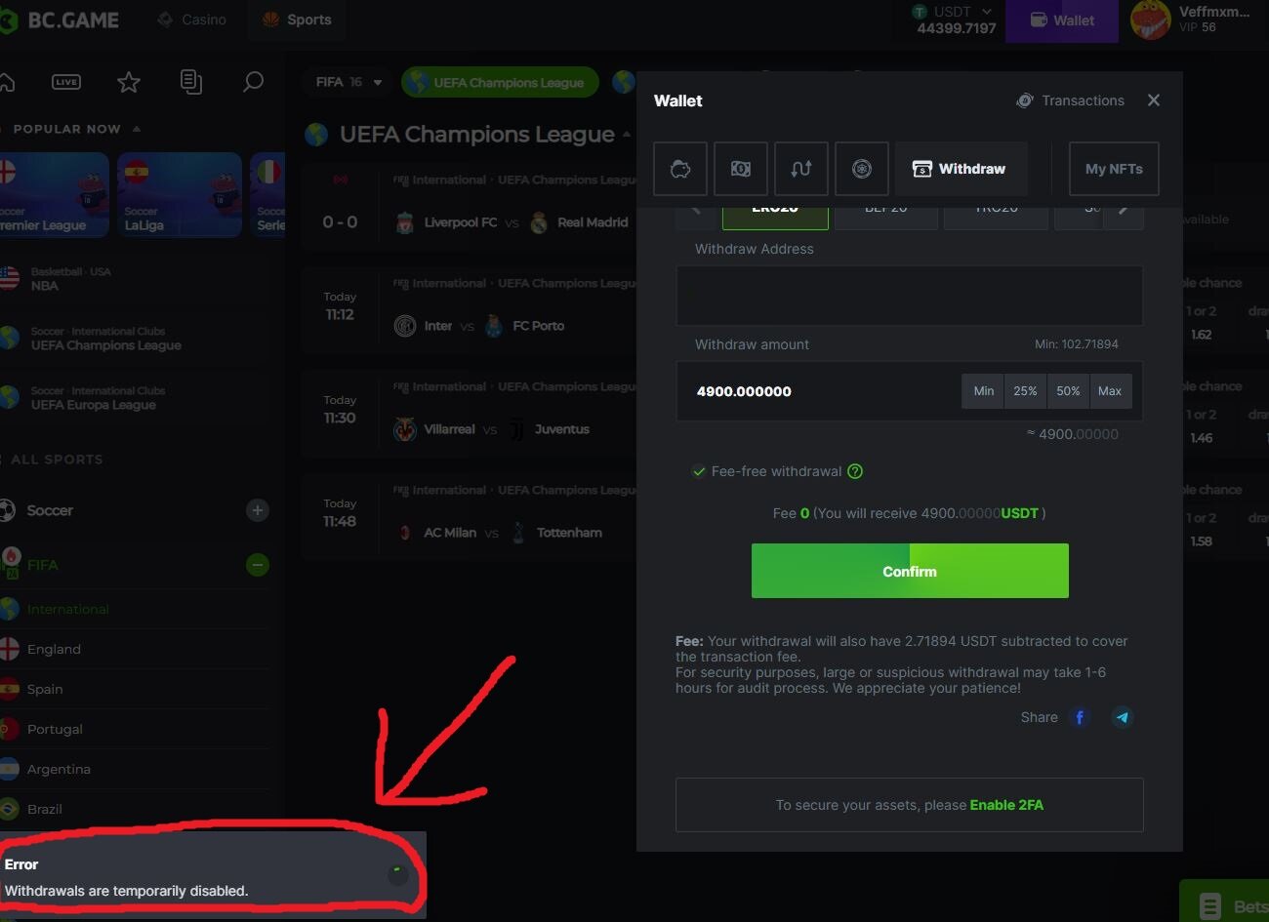This screenshot has height=922, width=1269.
Task: Toggle the Fee-free withdrawal checkbox
Action: click(x=699, y=472)
